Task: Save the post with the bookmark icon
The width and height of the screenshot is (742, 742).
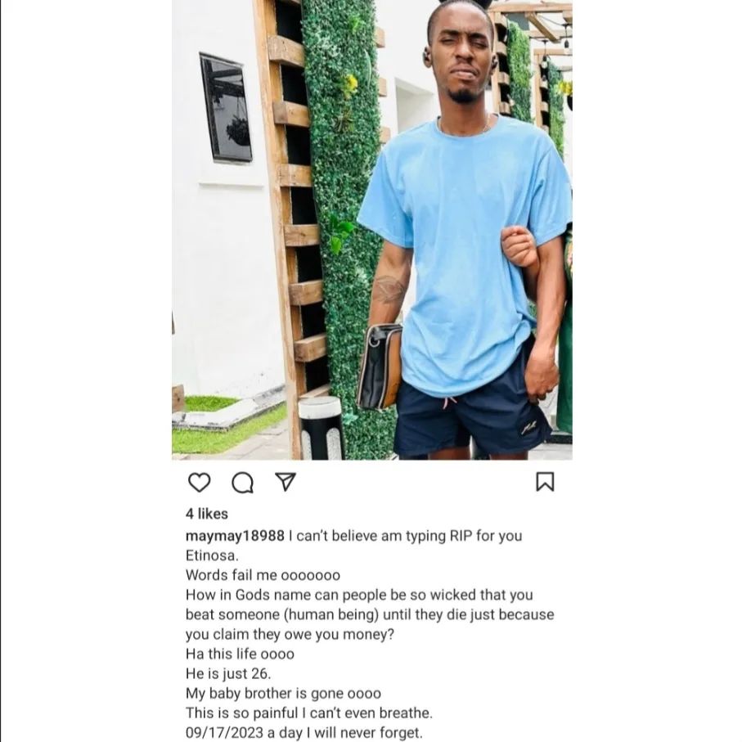Action: (x=545, y=482)
